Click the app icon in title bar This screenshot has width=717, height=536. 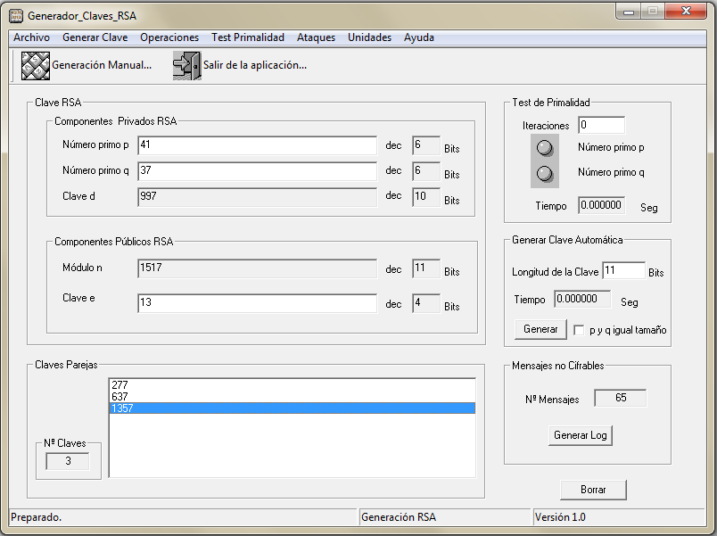15,15
